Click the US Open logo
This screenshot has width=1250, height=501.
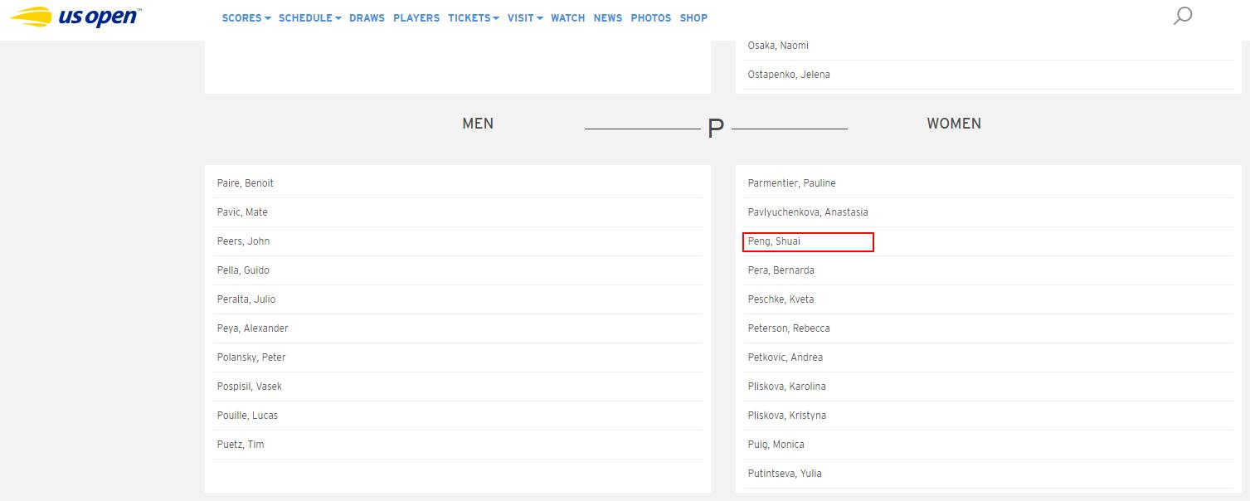[x=76, y=17]
